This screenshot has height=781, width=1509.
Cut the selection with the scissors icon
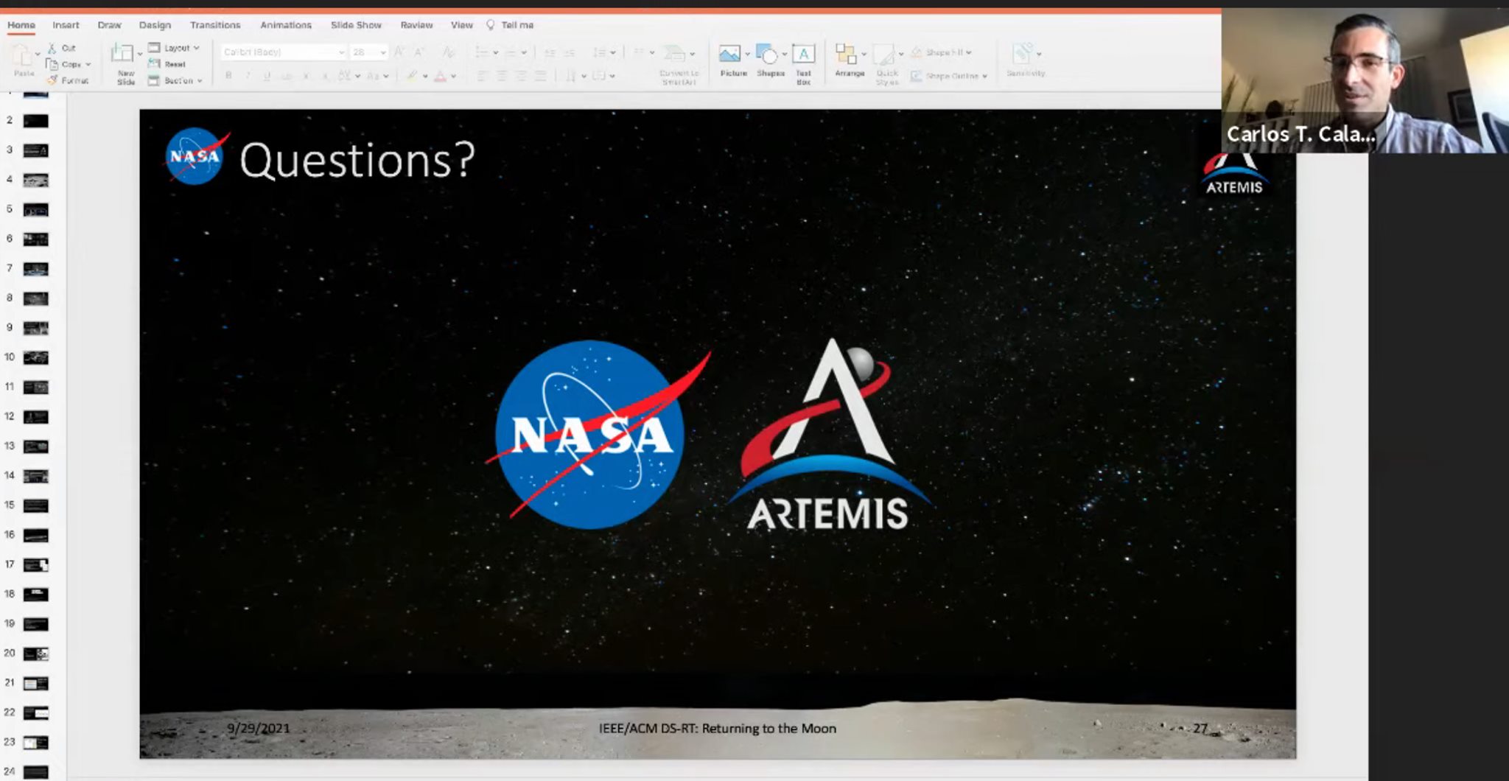click(x=52, y=48)
